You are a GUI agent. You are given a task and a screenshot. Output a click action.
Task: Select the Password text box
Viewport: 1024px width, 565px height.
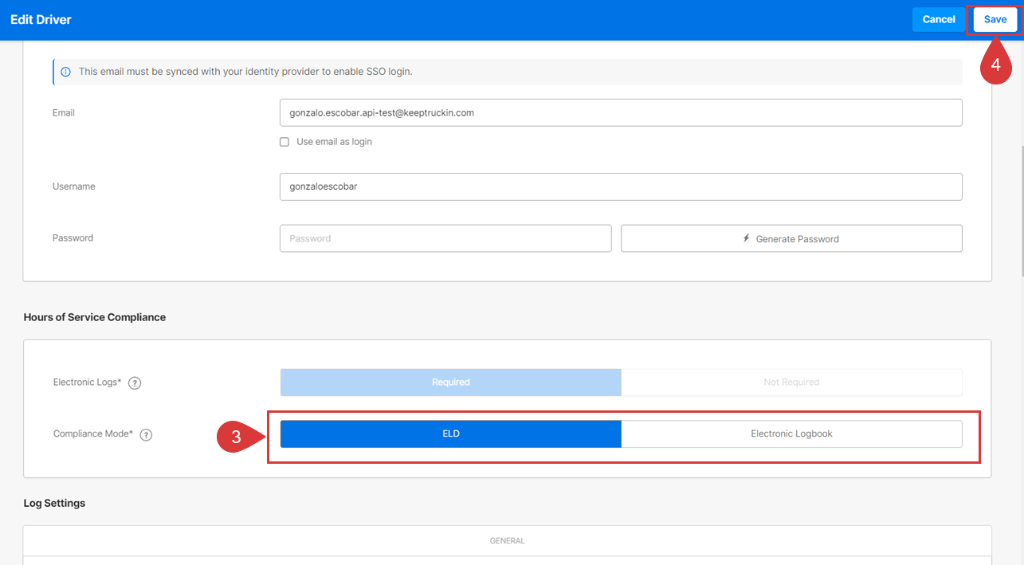445,238
